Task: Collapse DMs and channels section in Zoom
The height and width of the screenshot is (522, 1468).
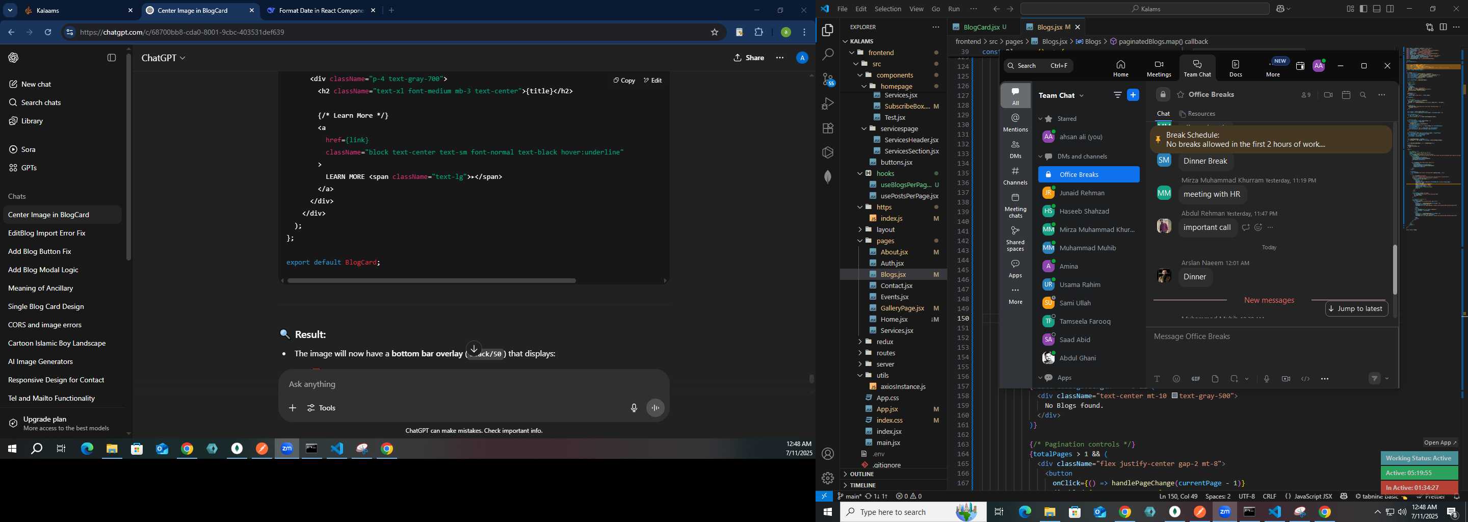Action: [1040, 156]
